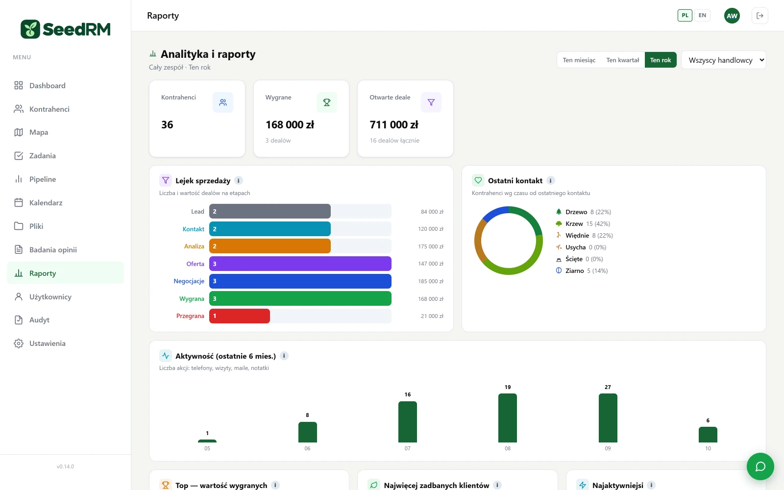Click the info icon beside Lejek sprzedaży
The height and width of the screenshot is (490, 784).
pos(239,180)
